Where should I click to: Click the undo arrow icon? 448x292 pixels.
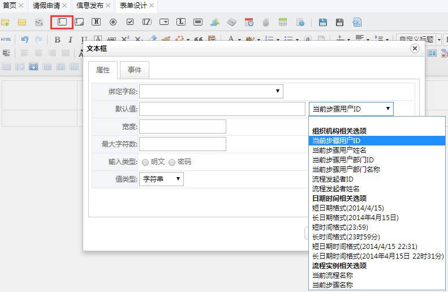pyautogui.click(x=25, y=40)
